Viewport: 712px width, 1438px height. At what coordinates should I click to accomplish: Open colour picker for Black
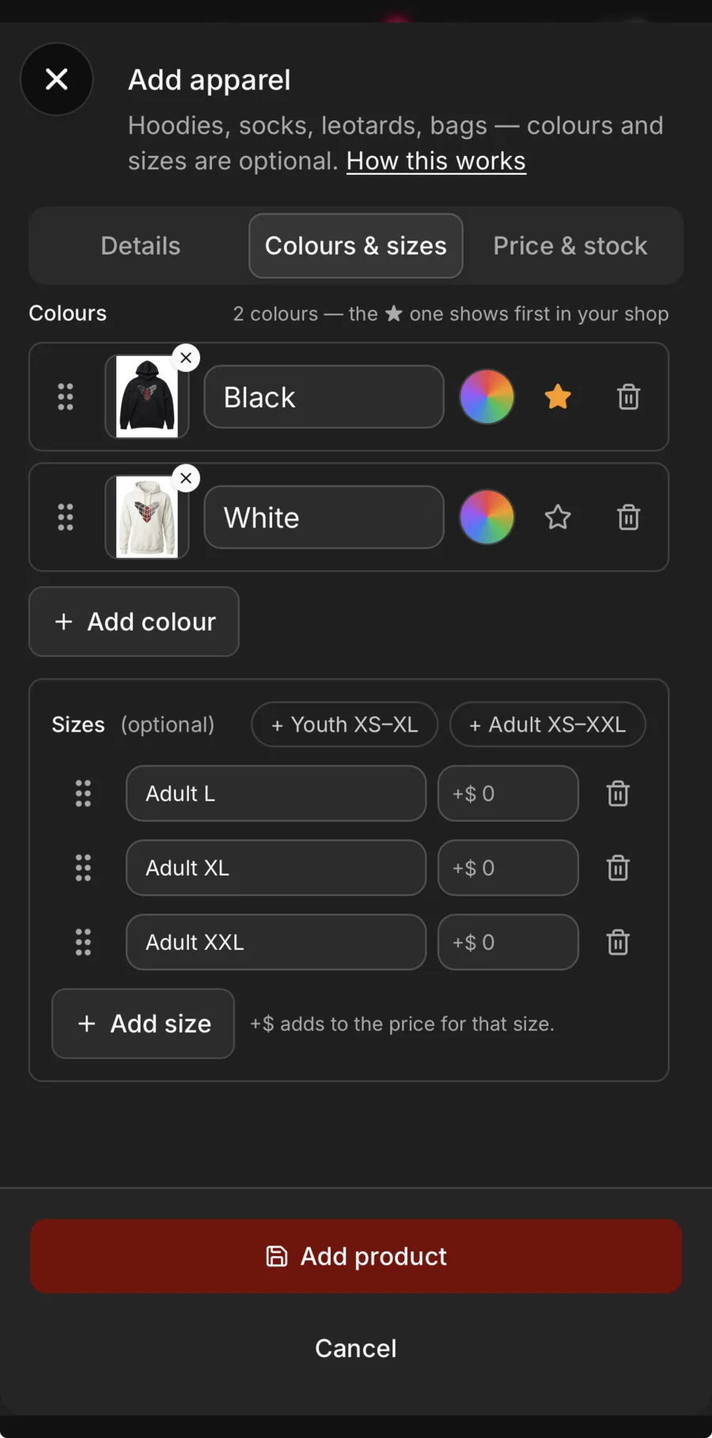[487, 397]
